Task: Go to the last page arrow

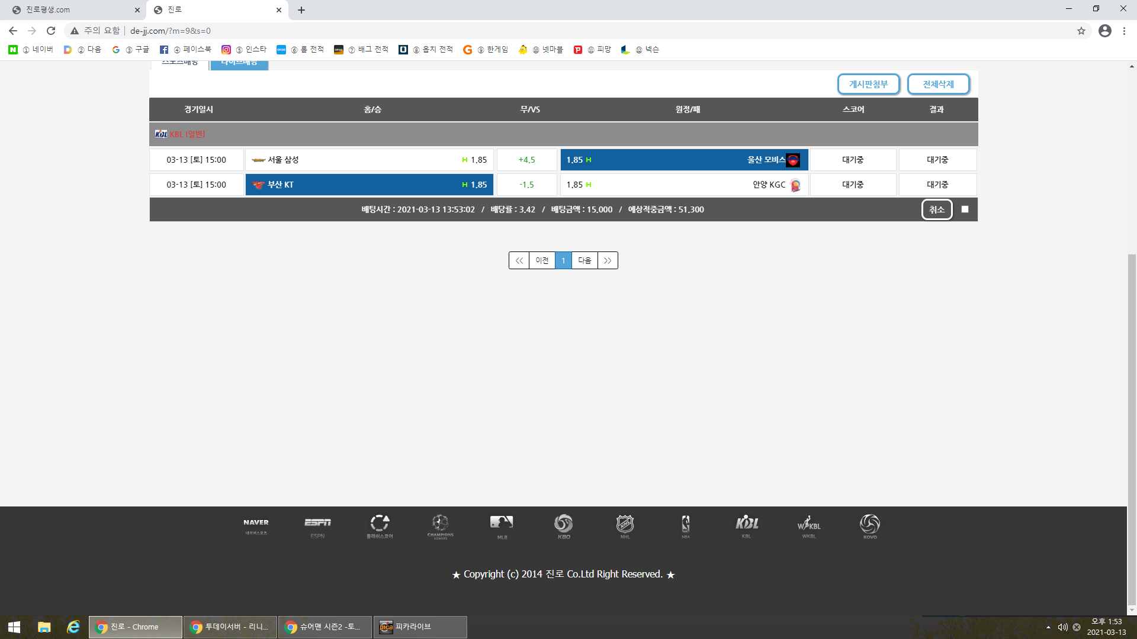Action: (608, 260)
